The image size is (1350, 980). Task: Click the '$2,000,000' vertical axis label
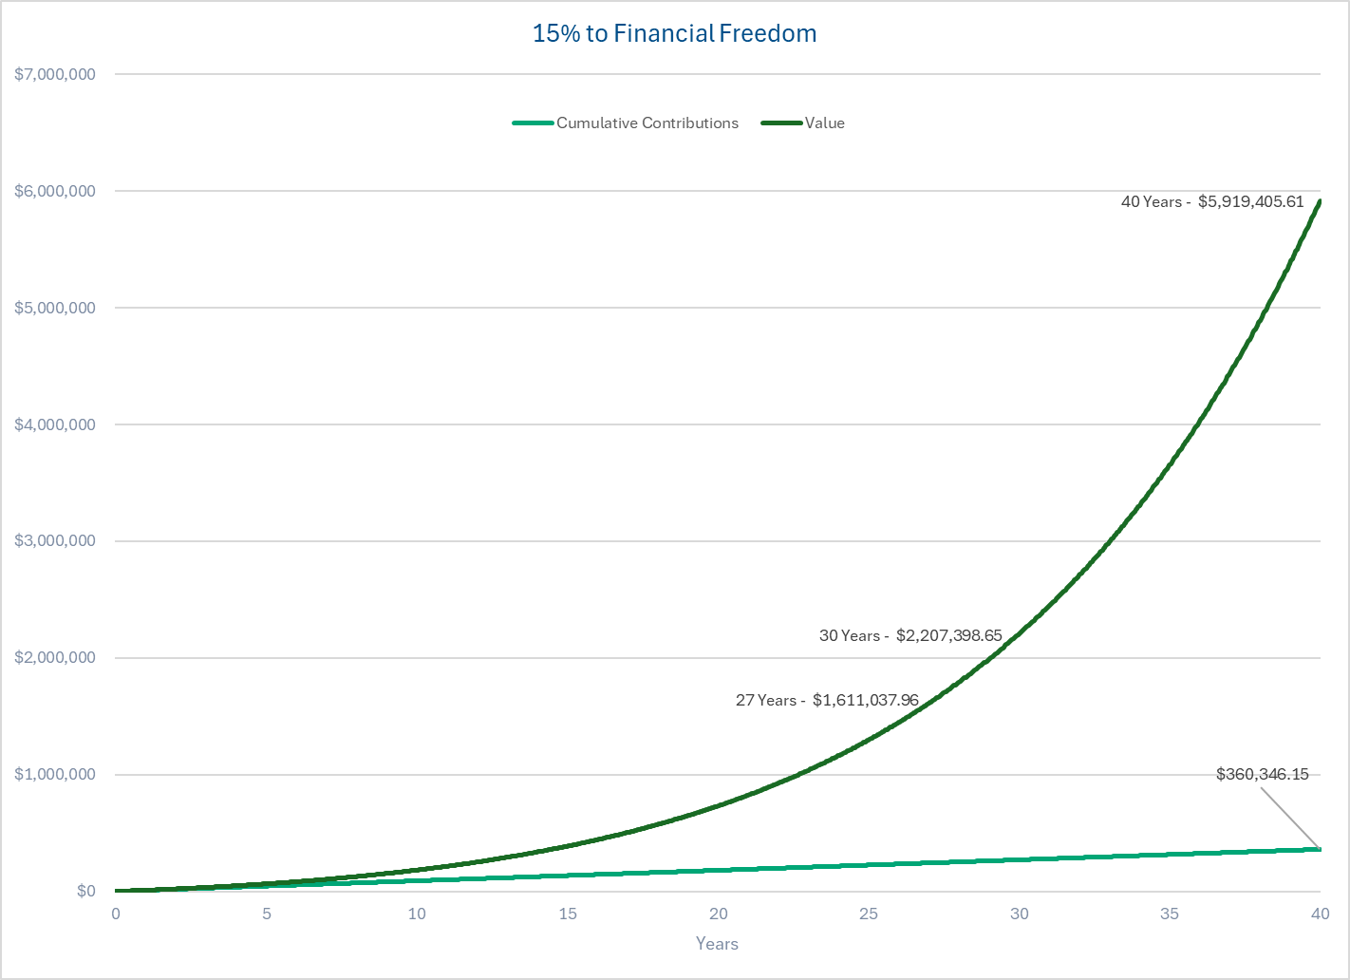tap(55, 658)
